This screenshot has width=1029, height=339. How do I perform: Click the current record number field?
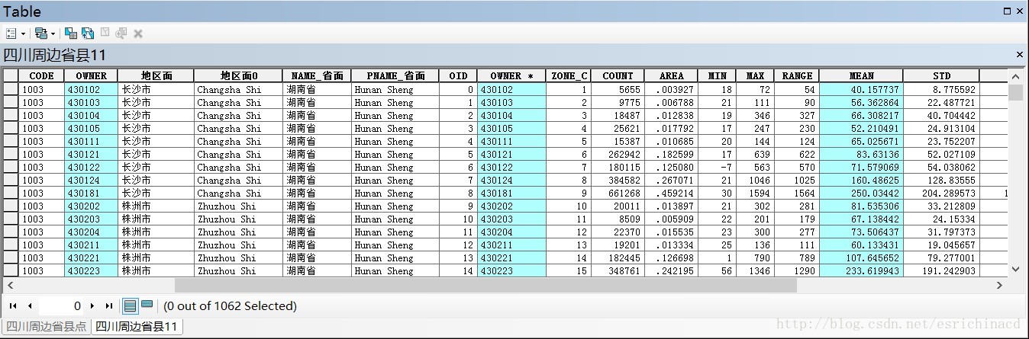[61, 306]
